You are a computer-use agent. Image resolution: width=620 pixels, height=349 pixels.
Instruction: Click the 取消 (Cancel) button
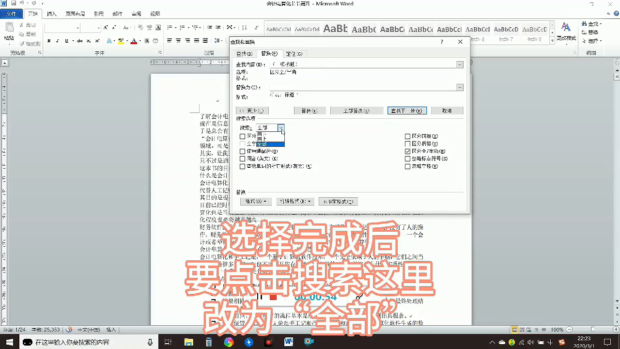coord(447,111)
